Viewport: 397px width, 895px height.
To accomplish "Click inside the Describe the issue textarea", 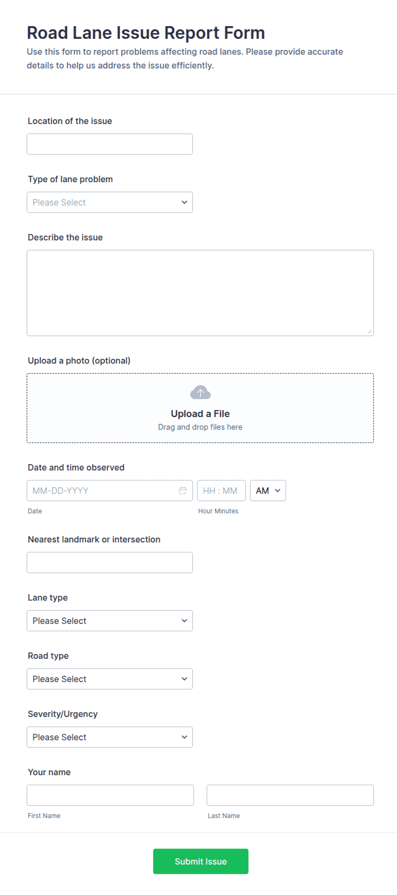I will point(200,293).
